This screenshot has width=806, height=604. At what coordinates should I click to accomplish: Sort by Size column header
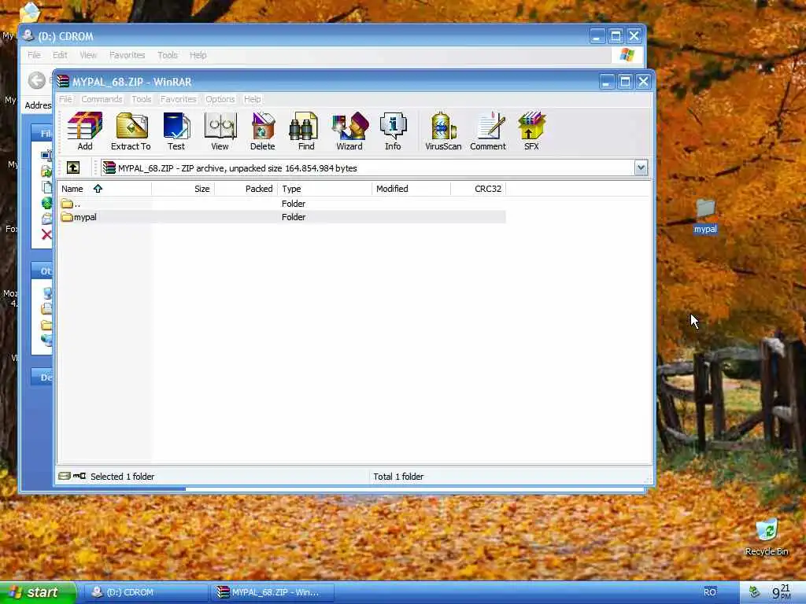183,189
